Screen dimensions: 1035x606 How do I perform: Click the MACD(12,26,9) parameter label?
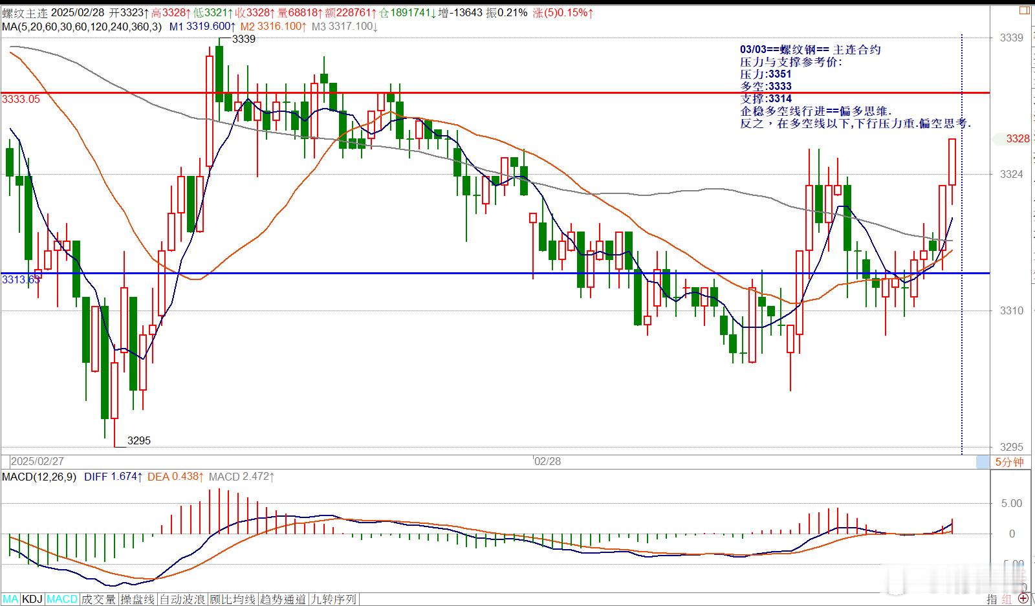39,477
